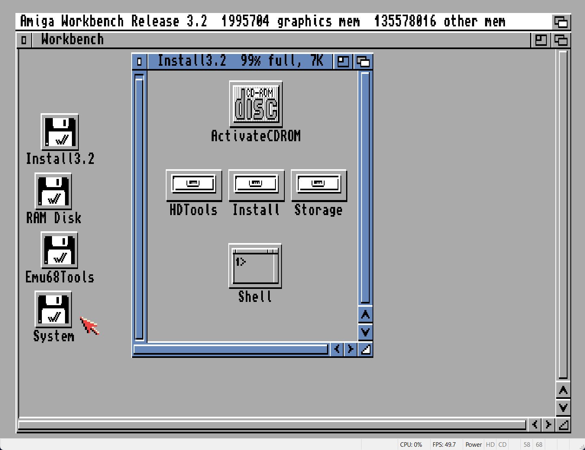The height and width of the screenshot is (450, 585).
Task: Click the CD indicator in emulator status bar
Action: coord(503,445)
